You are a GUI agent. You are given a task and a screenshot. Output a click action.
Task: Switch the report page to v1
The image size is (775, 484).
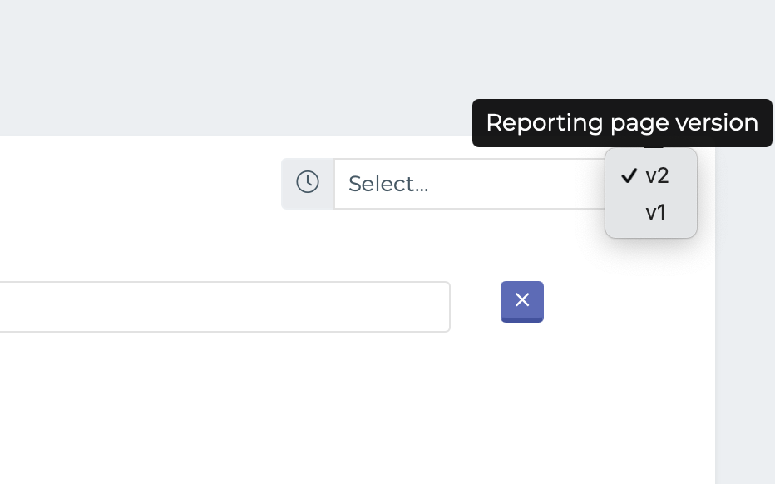[x=651, y=213]
